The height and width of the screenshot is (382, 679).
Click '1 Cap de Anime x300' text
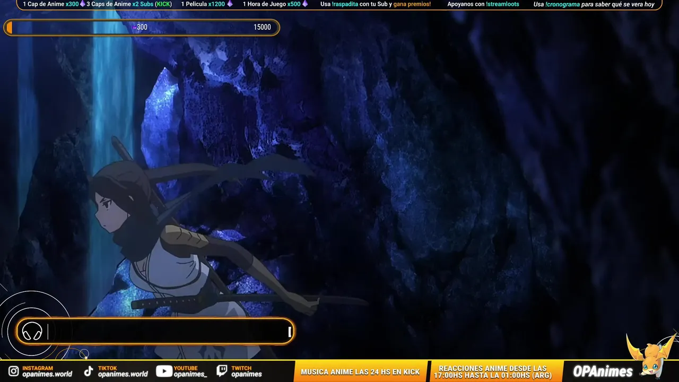pos(51,4)
